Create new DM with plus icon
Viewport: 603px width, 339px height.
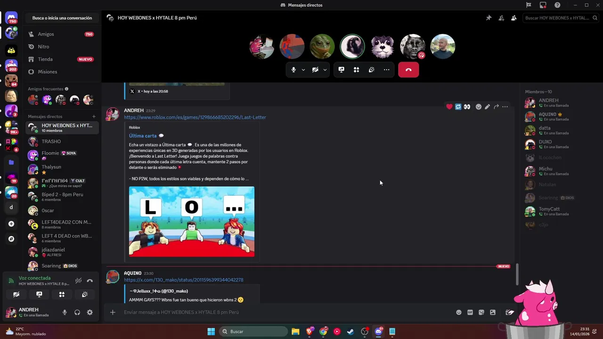click(x=94, y=116)
